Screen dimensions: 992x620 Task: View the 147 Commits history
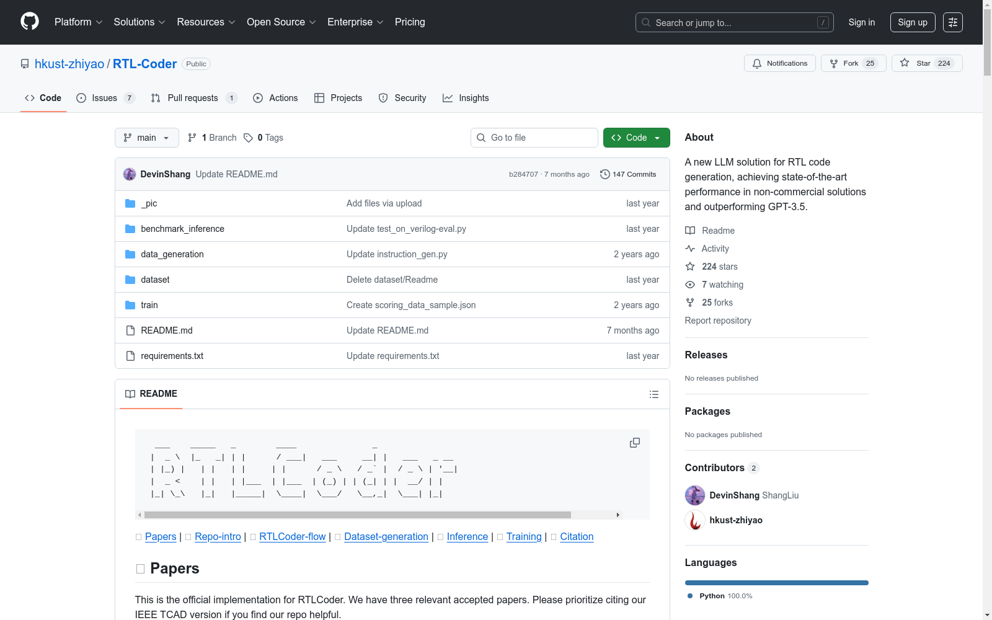tap(628, 174)
